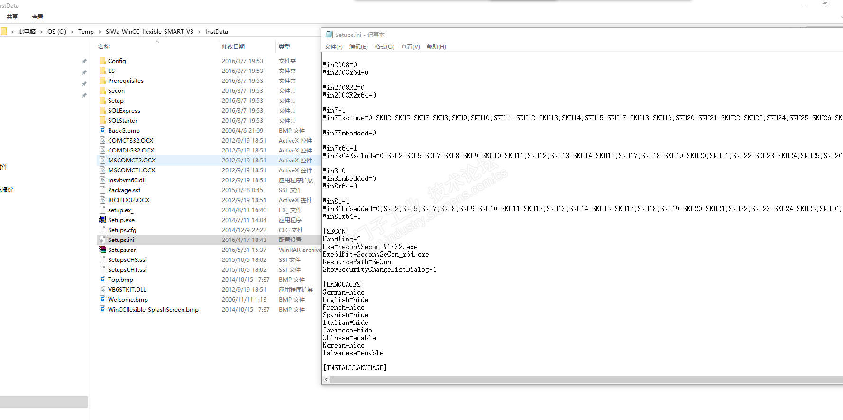Expand the chevron after OS (C:) in address bar
The width and height of the screenshot is (843, 420).
pyautogui.click(x=72, y=32)
